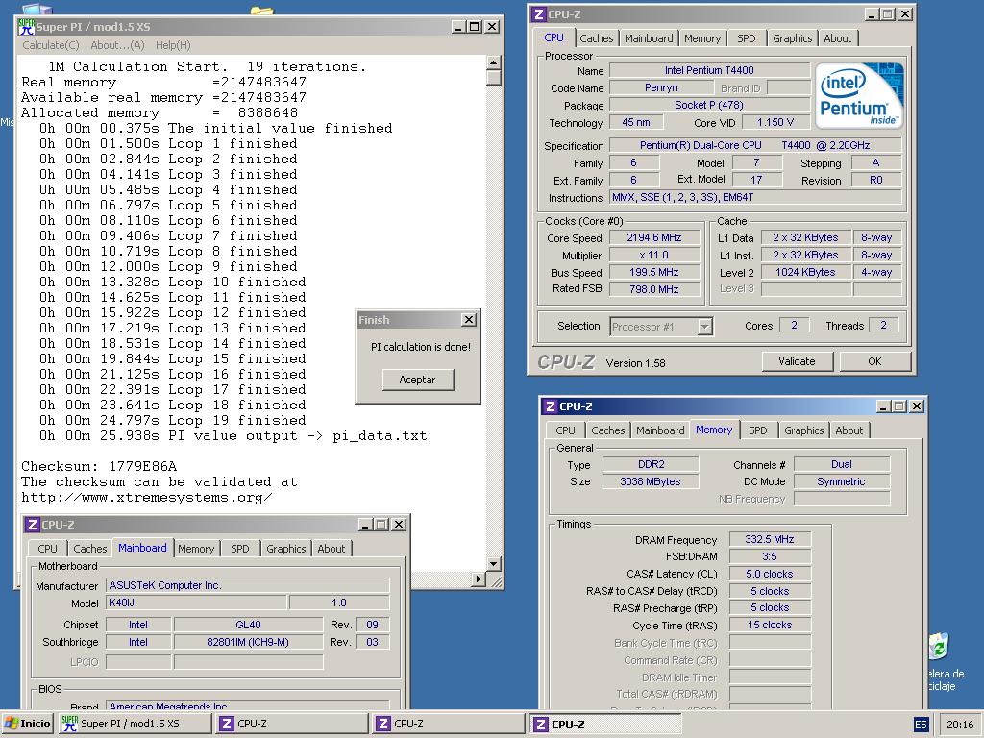Click the taskbar clock showing 20:16
Image resolution: width=984 pixels, height=738 pixels.
[960, 725]
